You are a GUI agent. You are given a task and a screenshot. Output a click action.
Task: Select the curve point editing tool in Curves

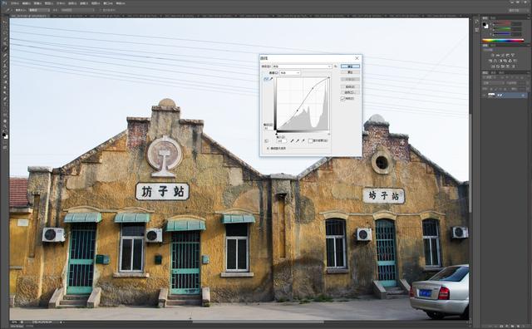(266, 79)
